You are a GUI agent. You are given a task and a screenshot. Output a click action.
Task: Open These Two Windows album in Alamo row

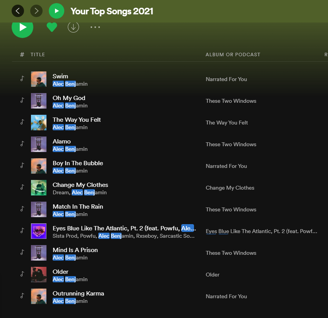pyautogui.click(x=231, y=144)
